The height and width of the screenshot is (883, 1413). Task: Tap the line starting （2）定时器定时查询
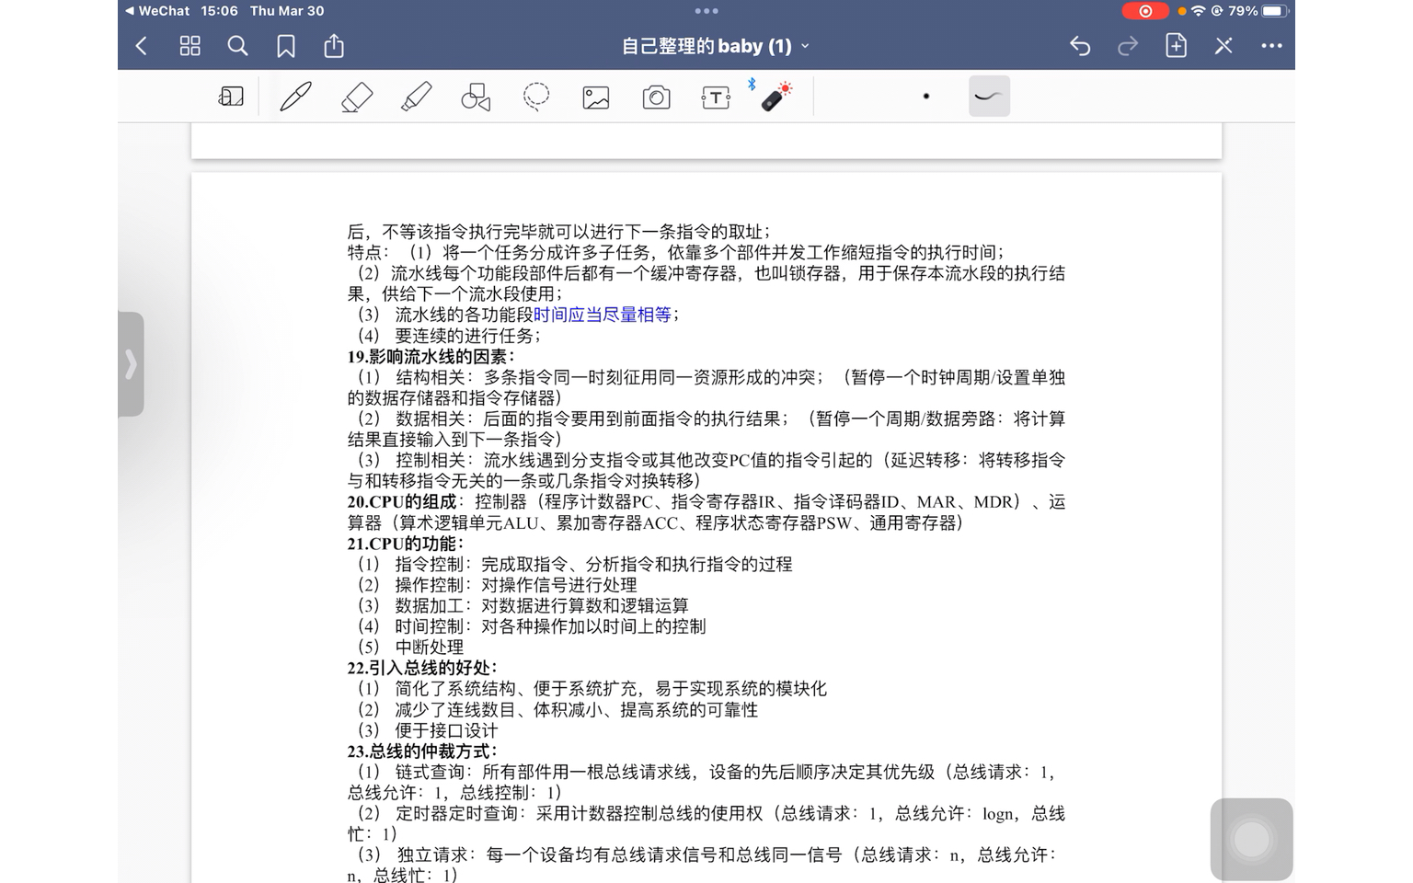[708, 813]
